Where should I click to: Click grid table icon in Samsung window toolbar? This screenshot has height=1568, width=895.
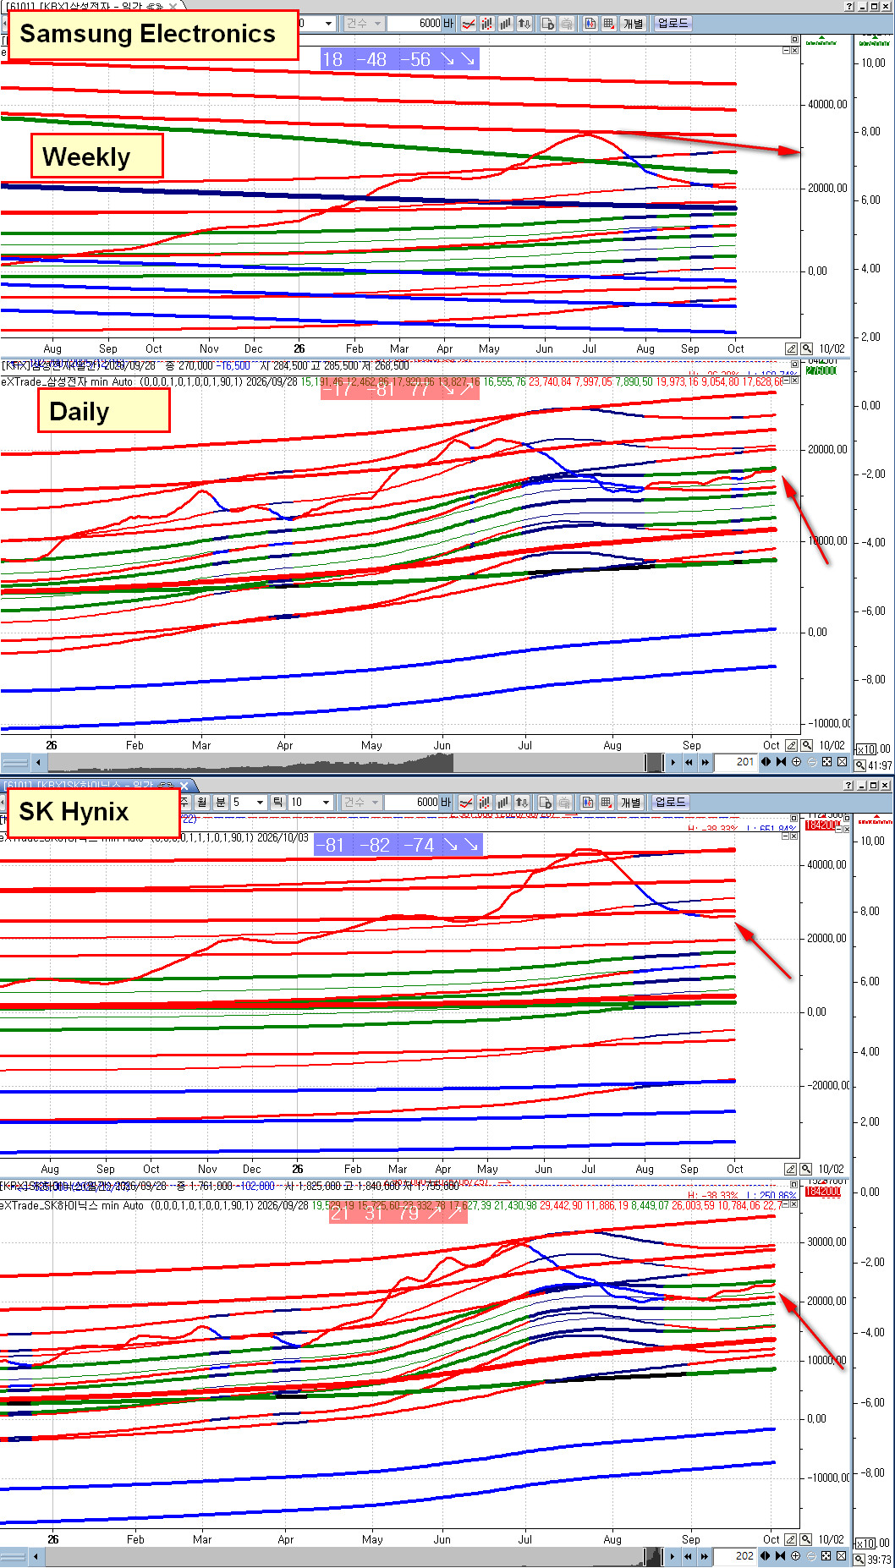(x=609, y=24)
